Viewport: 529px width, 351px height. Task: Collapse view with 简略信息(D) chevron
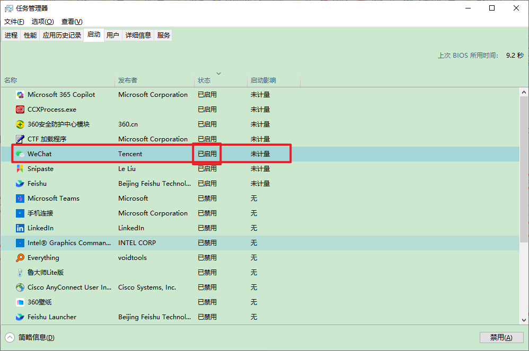pos(10,337)
